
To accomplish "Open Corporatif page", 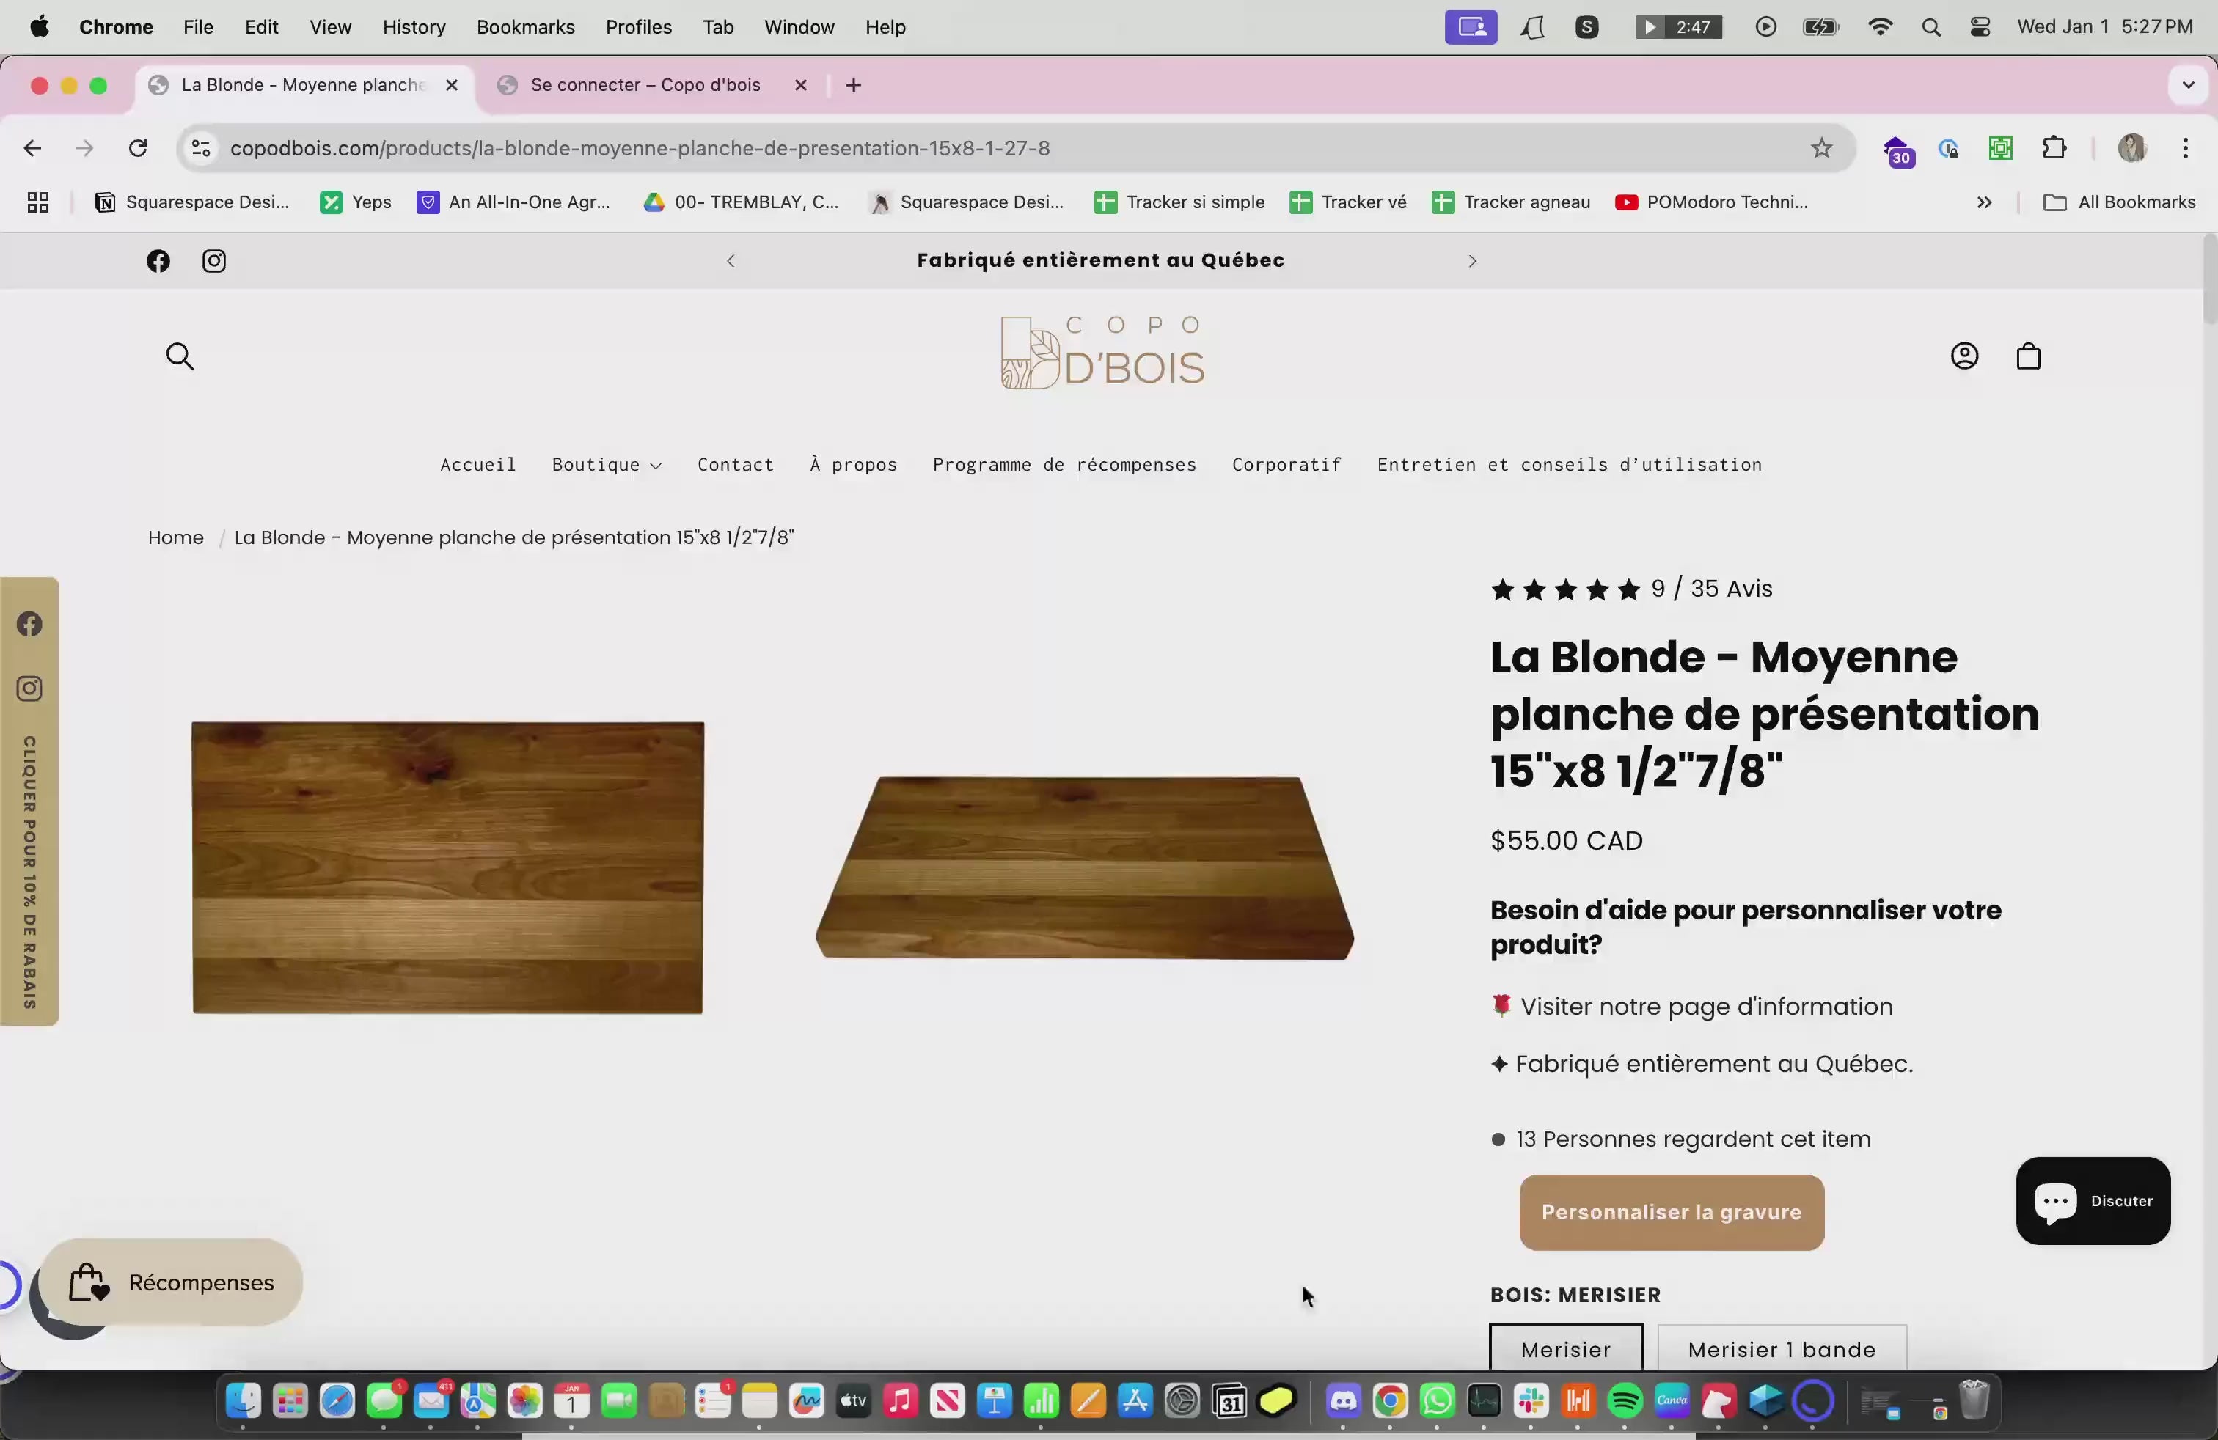I will coord(1286,465).
